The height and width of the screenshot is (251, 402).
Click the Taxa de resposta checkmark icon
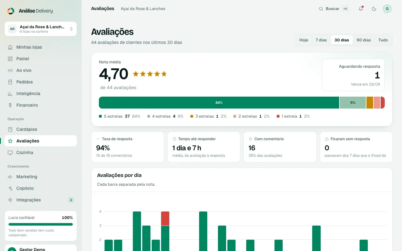pos(98,139)
